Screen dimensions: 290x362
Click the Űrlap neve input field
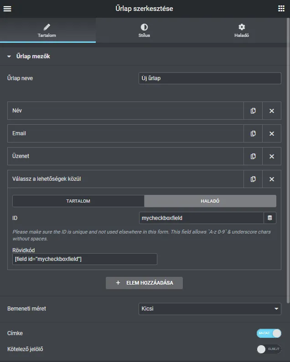[x=210, y=78]
